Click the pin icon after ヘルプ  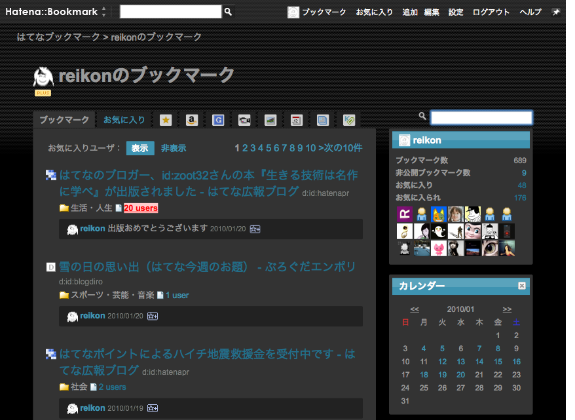556,12
